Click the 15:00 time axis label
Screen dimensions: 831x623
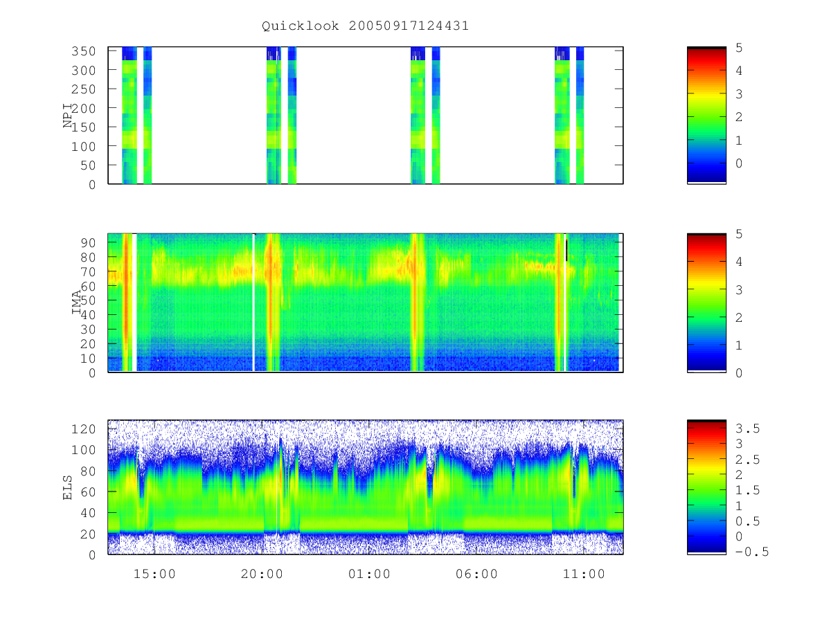(x=154, y=574)
